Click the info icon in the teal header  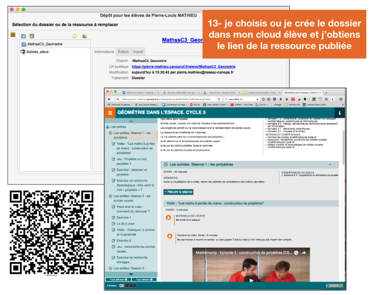[355, 112]
